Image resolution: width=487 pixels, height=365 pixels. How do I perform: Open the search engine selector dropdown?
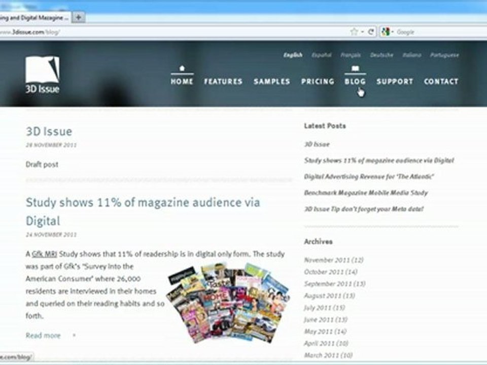(x=392, y=32)
